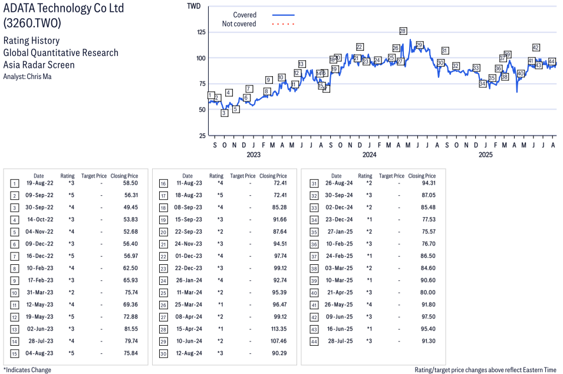
Task: Click chart marker 1 at the chart start
Action: [x=211, y=95]
